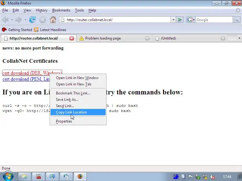
Task: Expand the address bar history dropdown
Action: [x=173, y=20]
